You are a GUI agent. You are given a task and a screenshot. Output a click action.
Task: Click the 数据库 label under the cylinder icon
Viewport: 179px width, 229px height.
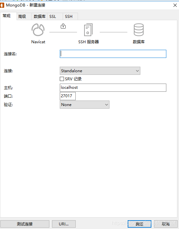(x=139, y=42)
